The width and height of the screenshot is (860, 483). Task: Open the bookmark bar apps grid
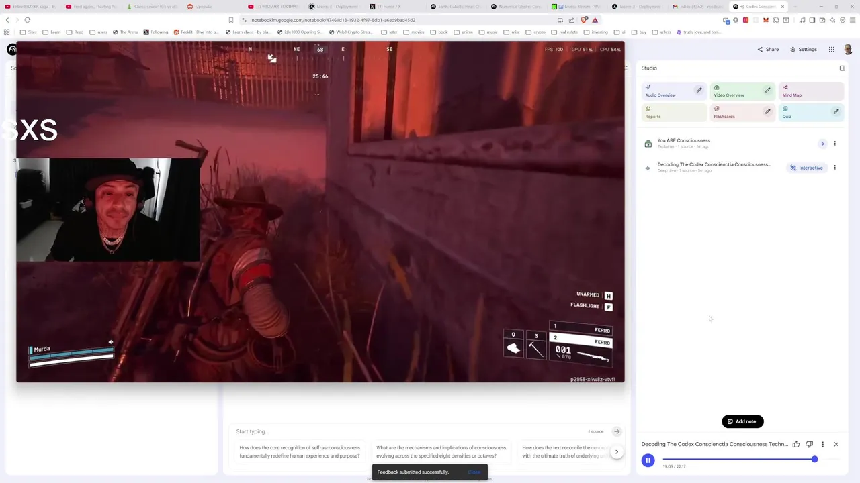7,32
